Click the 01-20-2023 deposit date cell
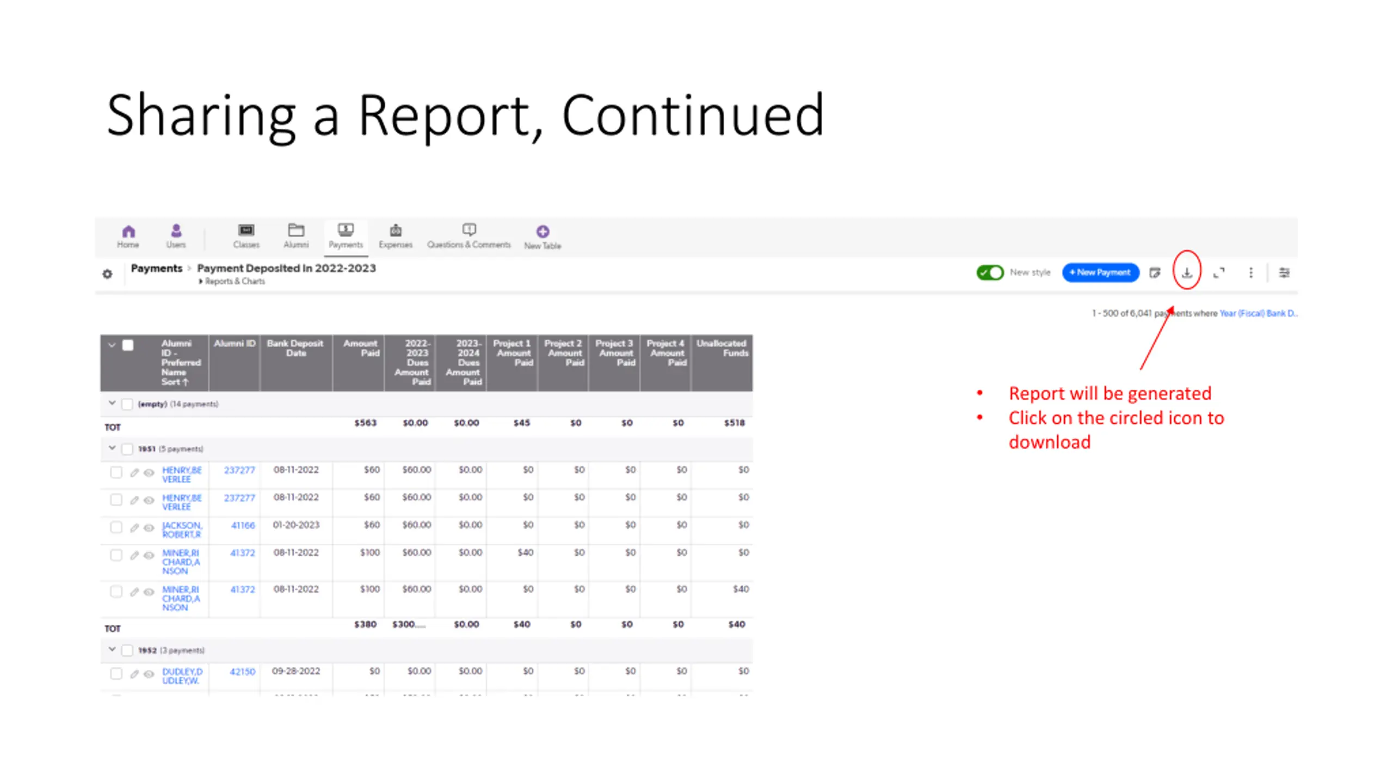 pyautogui.click(x=296, y=525)
